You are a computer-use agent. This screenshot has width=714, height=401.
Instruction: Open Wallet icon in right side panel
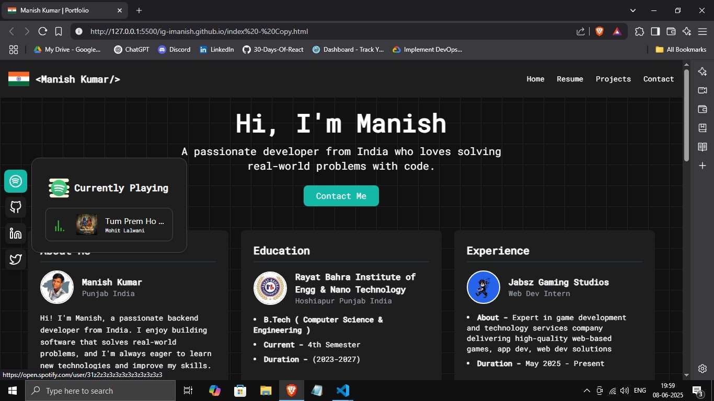703,109
